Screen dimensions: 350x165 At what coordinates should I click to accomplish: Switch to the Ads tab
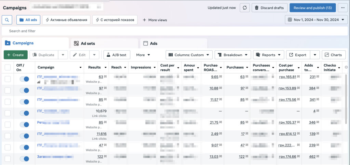[153, 43]
